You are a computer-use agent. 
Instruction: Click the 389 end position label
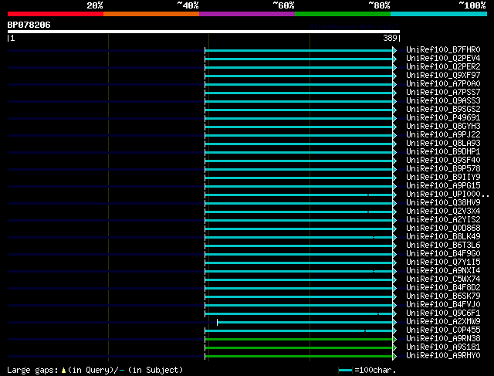click(x=390, y=38)
